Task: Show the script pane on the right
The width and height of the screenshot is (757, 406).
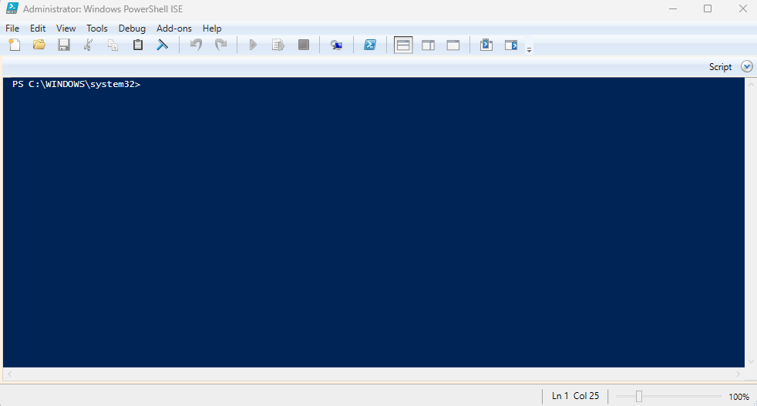Action: pos(429,45)
